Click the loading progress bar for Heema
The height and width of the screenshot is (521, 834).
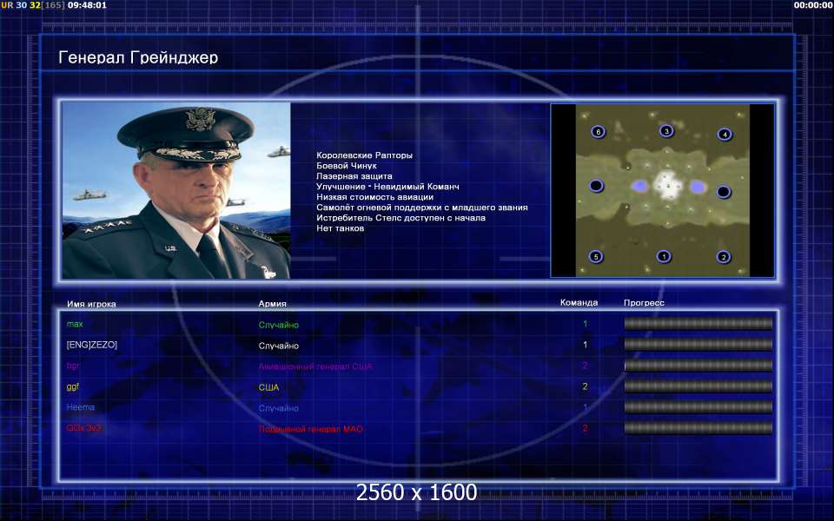coord(698,406)
